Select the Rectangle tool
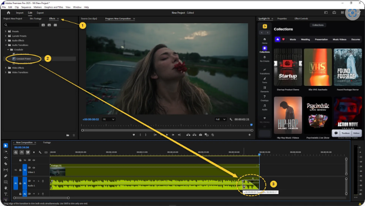The height and width of the screenshot is (206, 365). pos(6,182)
